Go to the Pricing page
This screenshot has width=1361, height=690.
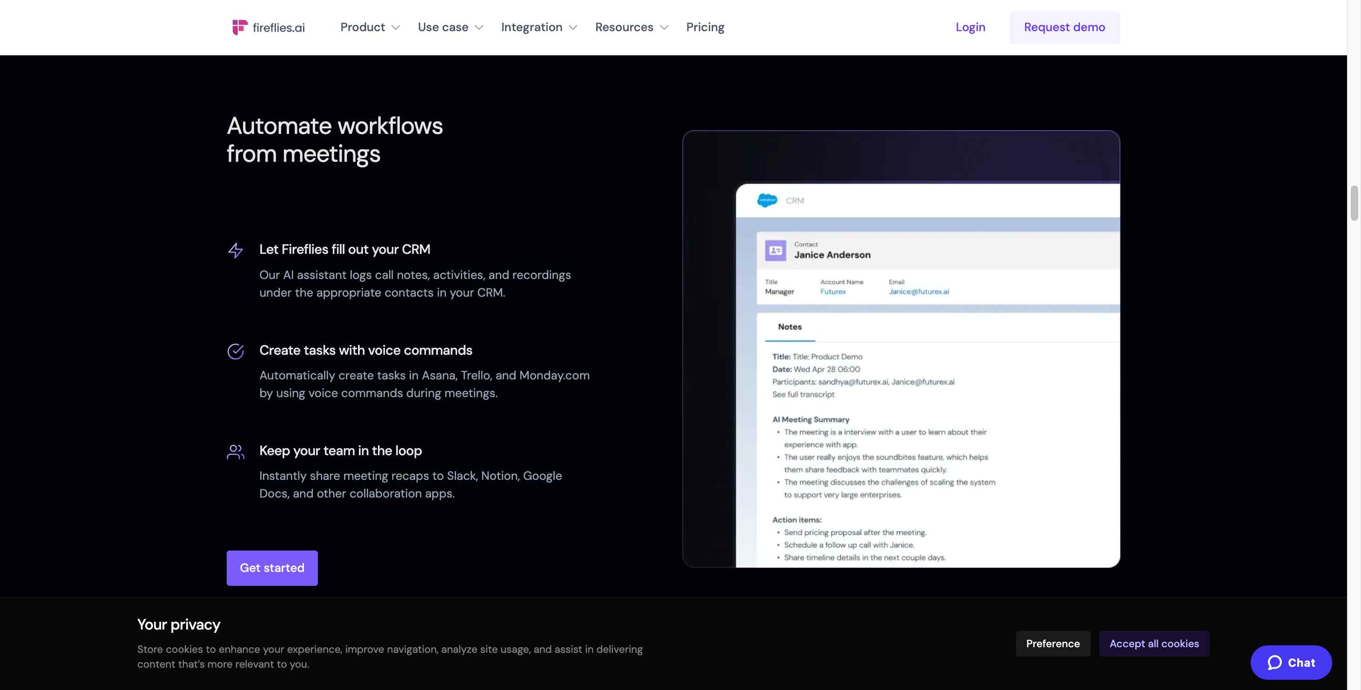tap(705, 27)
